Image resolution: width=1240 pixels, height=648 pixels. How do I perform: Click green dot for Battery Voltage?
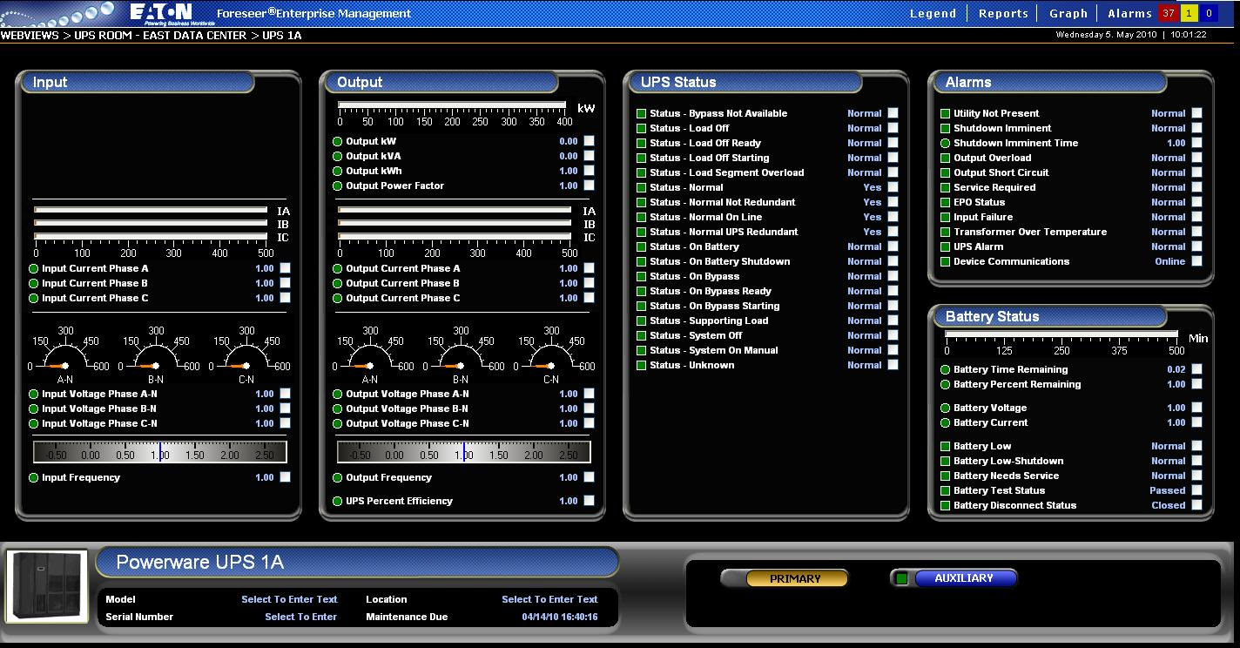[946, 408]
